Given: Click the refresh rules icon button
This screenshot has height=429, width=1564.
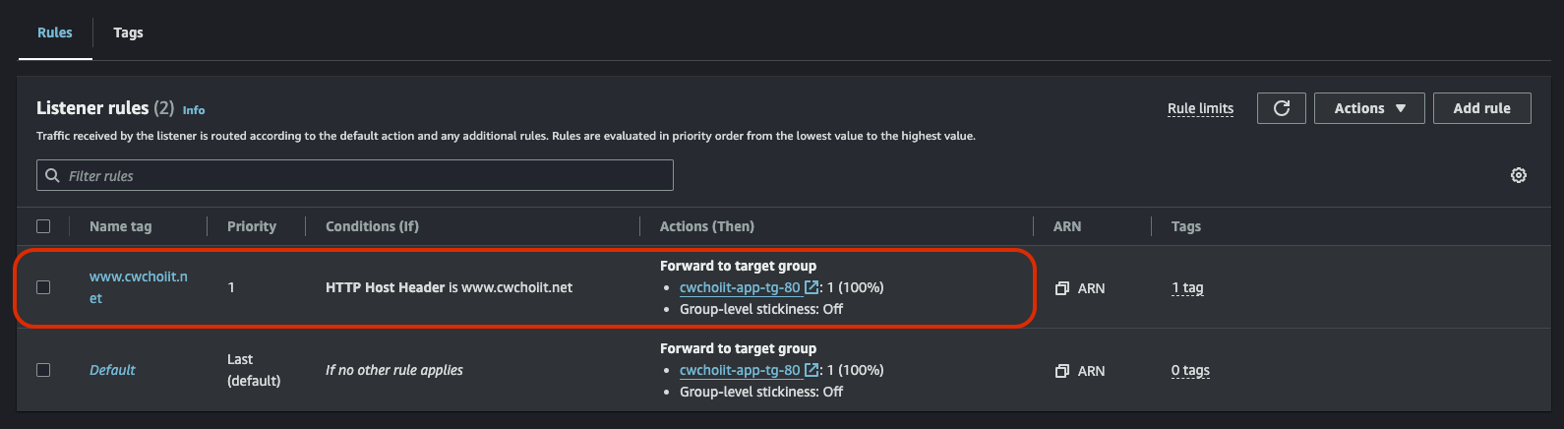Looking at the screenshot, I should coord(1281,108).
